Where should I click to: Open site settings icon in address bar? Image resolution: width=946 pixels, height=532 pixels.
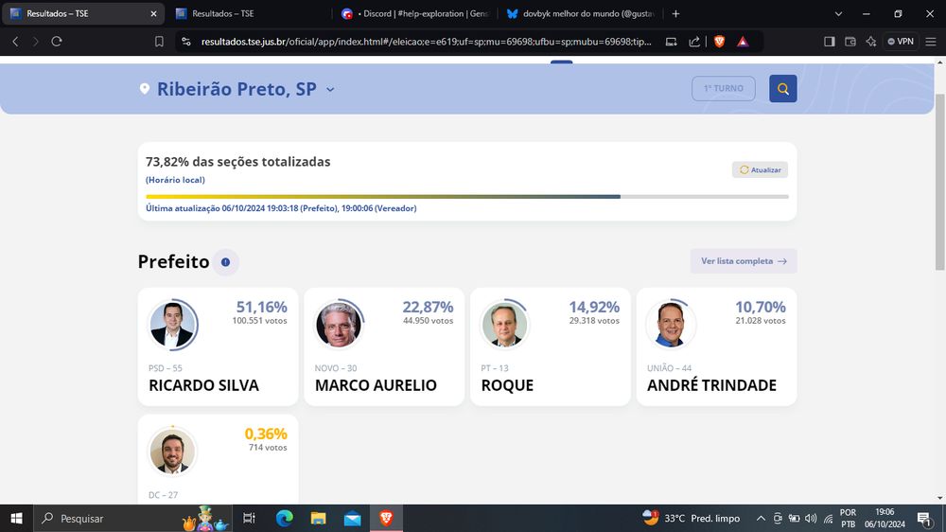point(186,42)
